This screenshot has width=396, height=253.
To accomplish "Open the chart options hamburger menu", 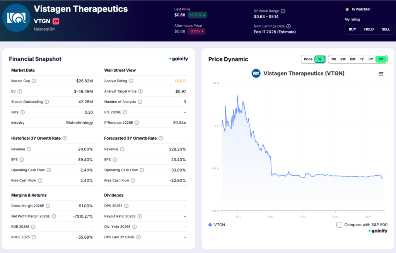I will point(381,74).
